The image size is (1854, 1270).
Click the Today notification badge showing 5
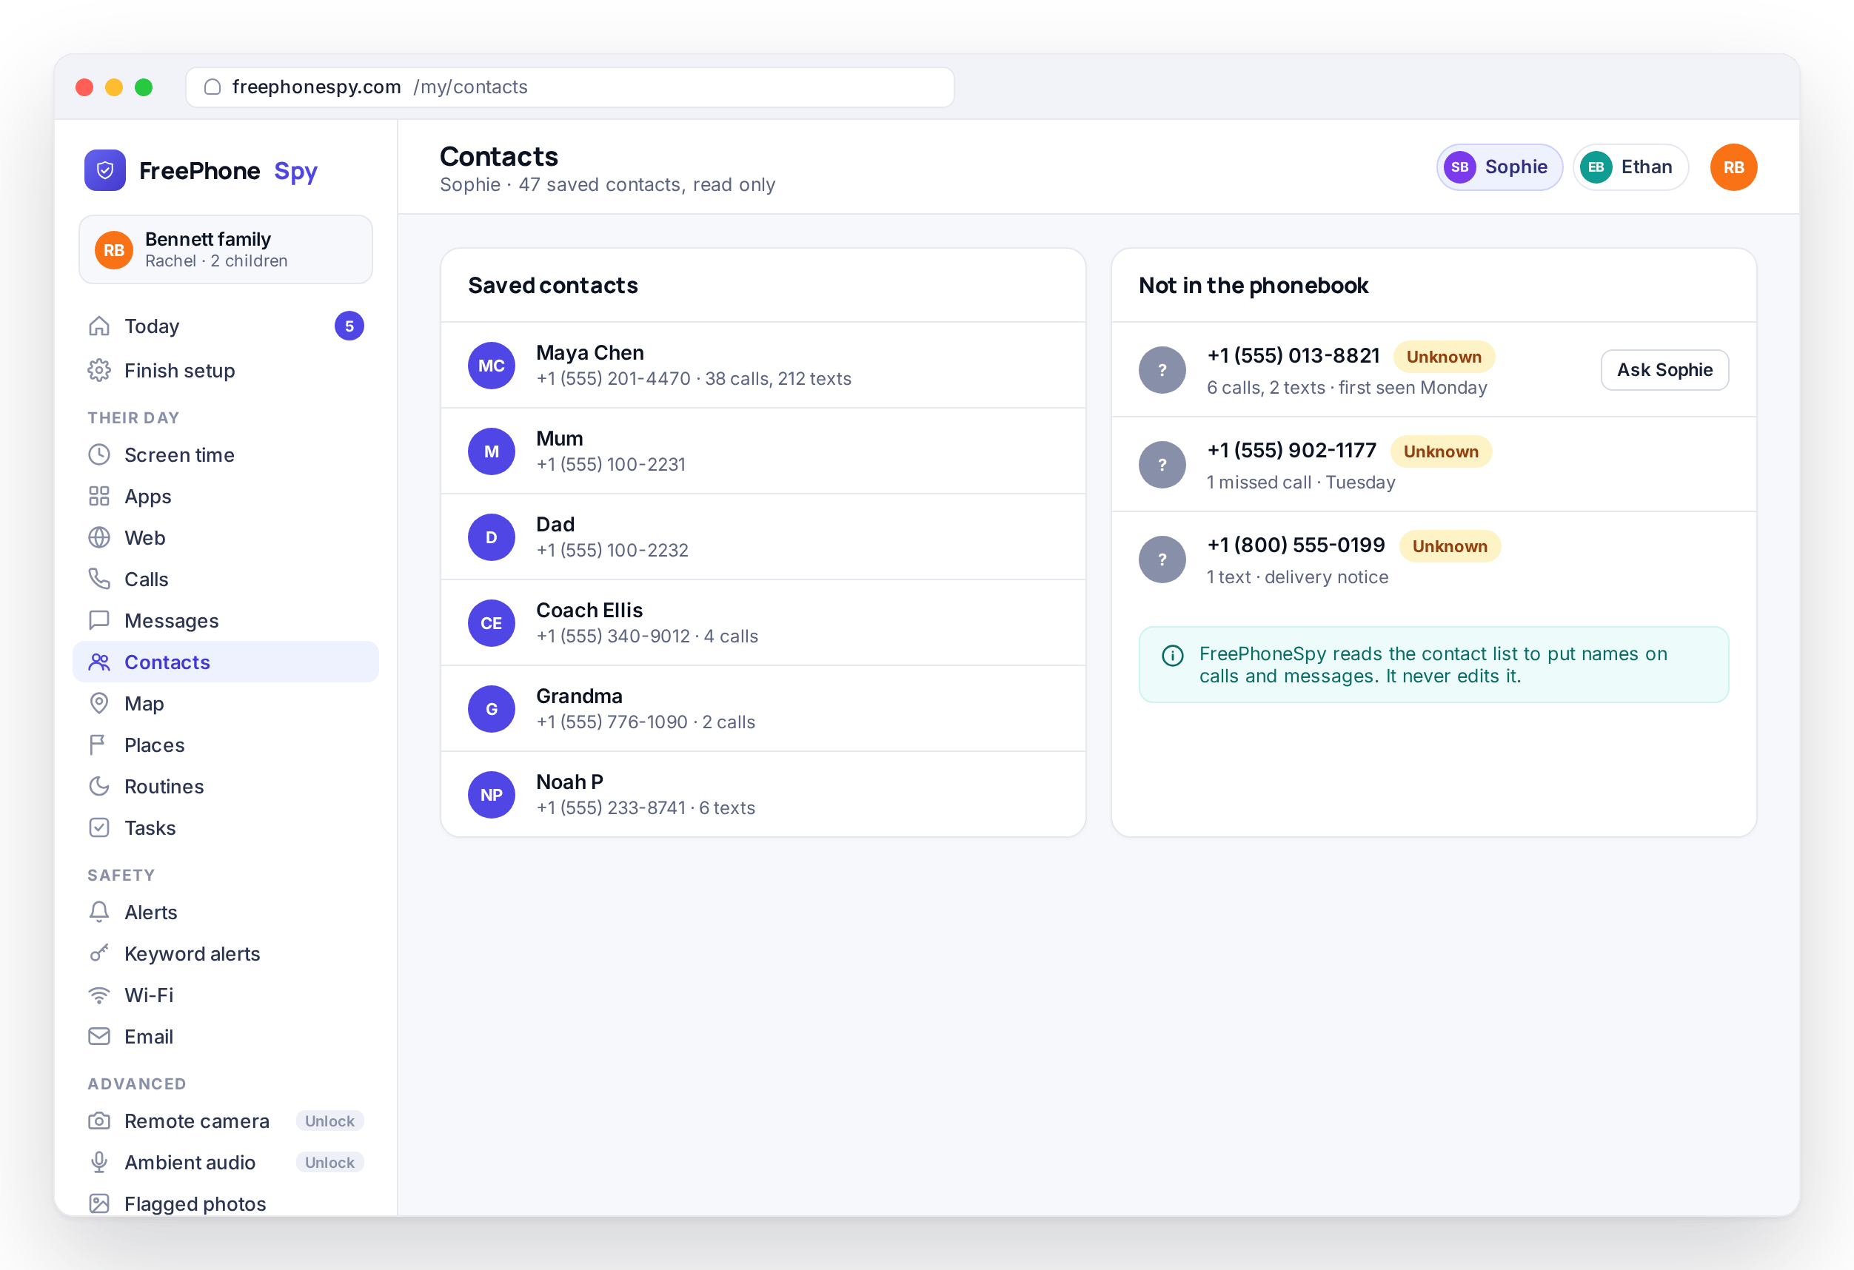(349, 326)
